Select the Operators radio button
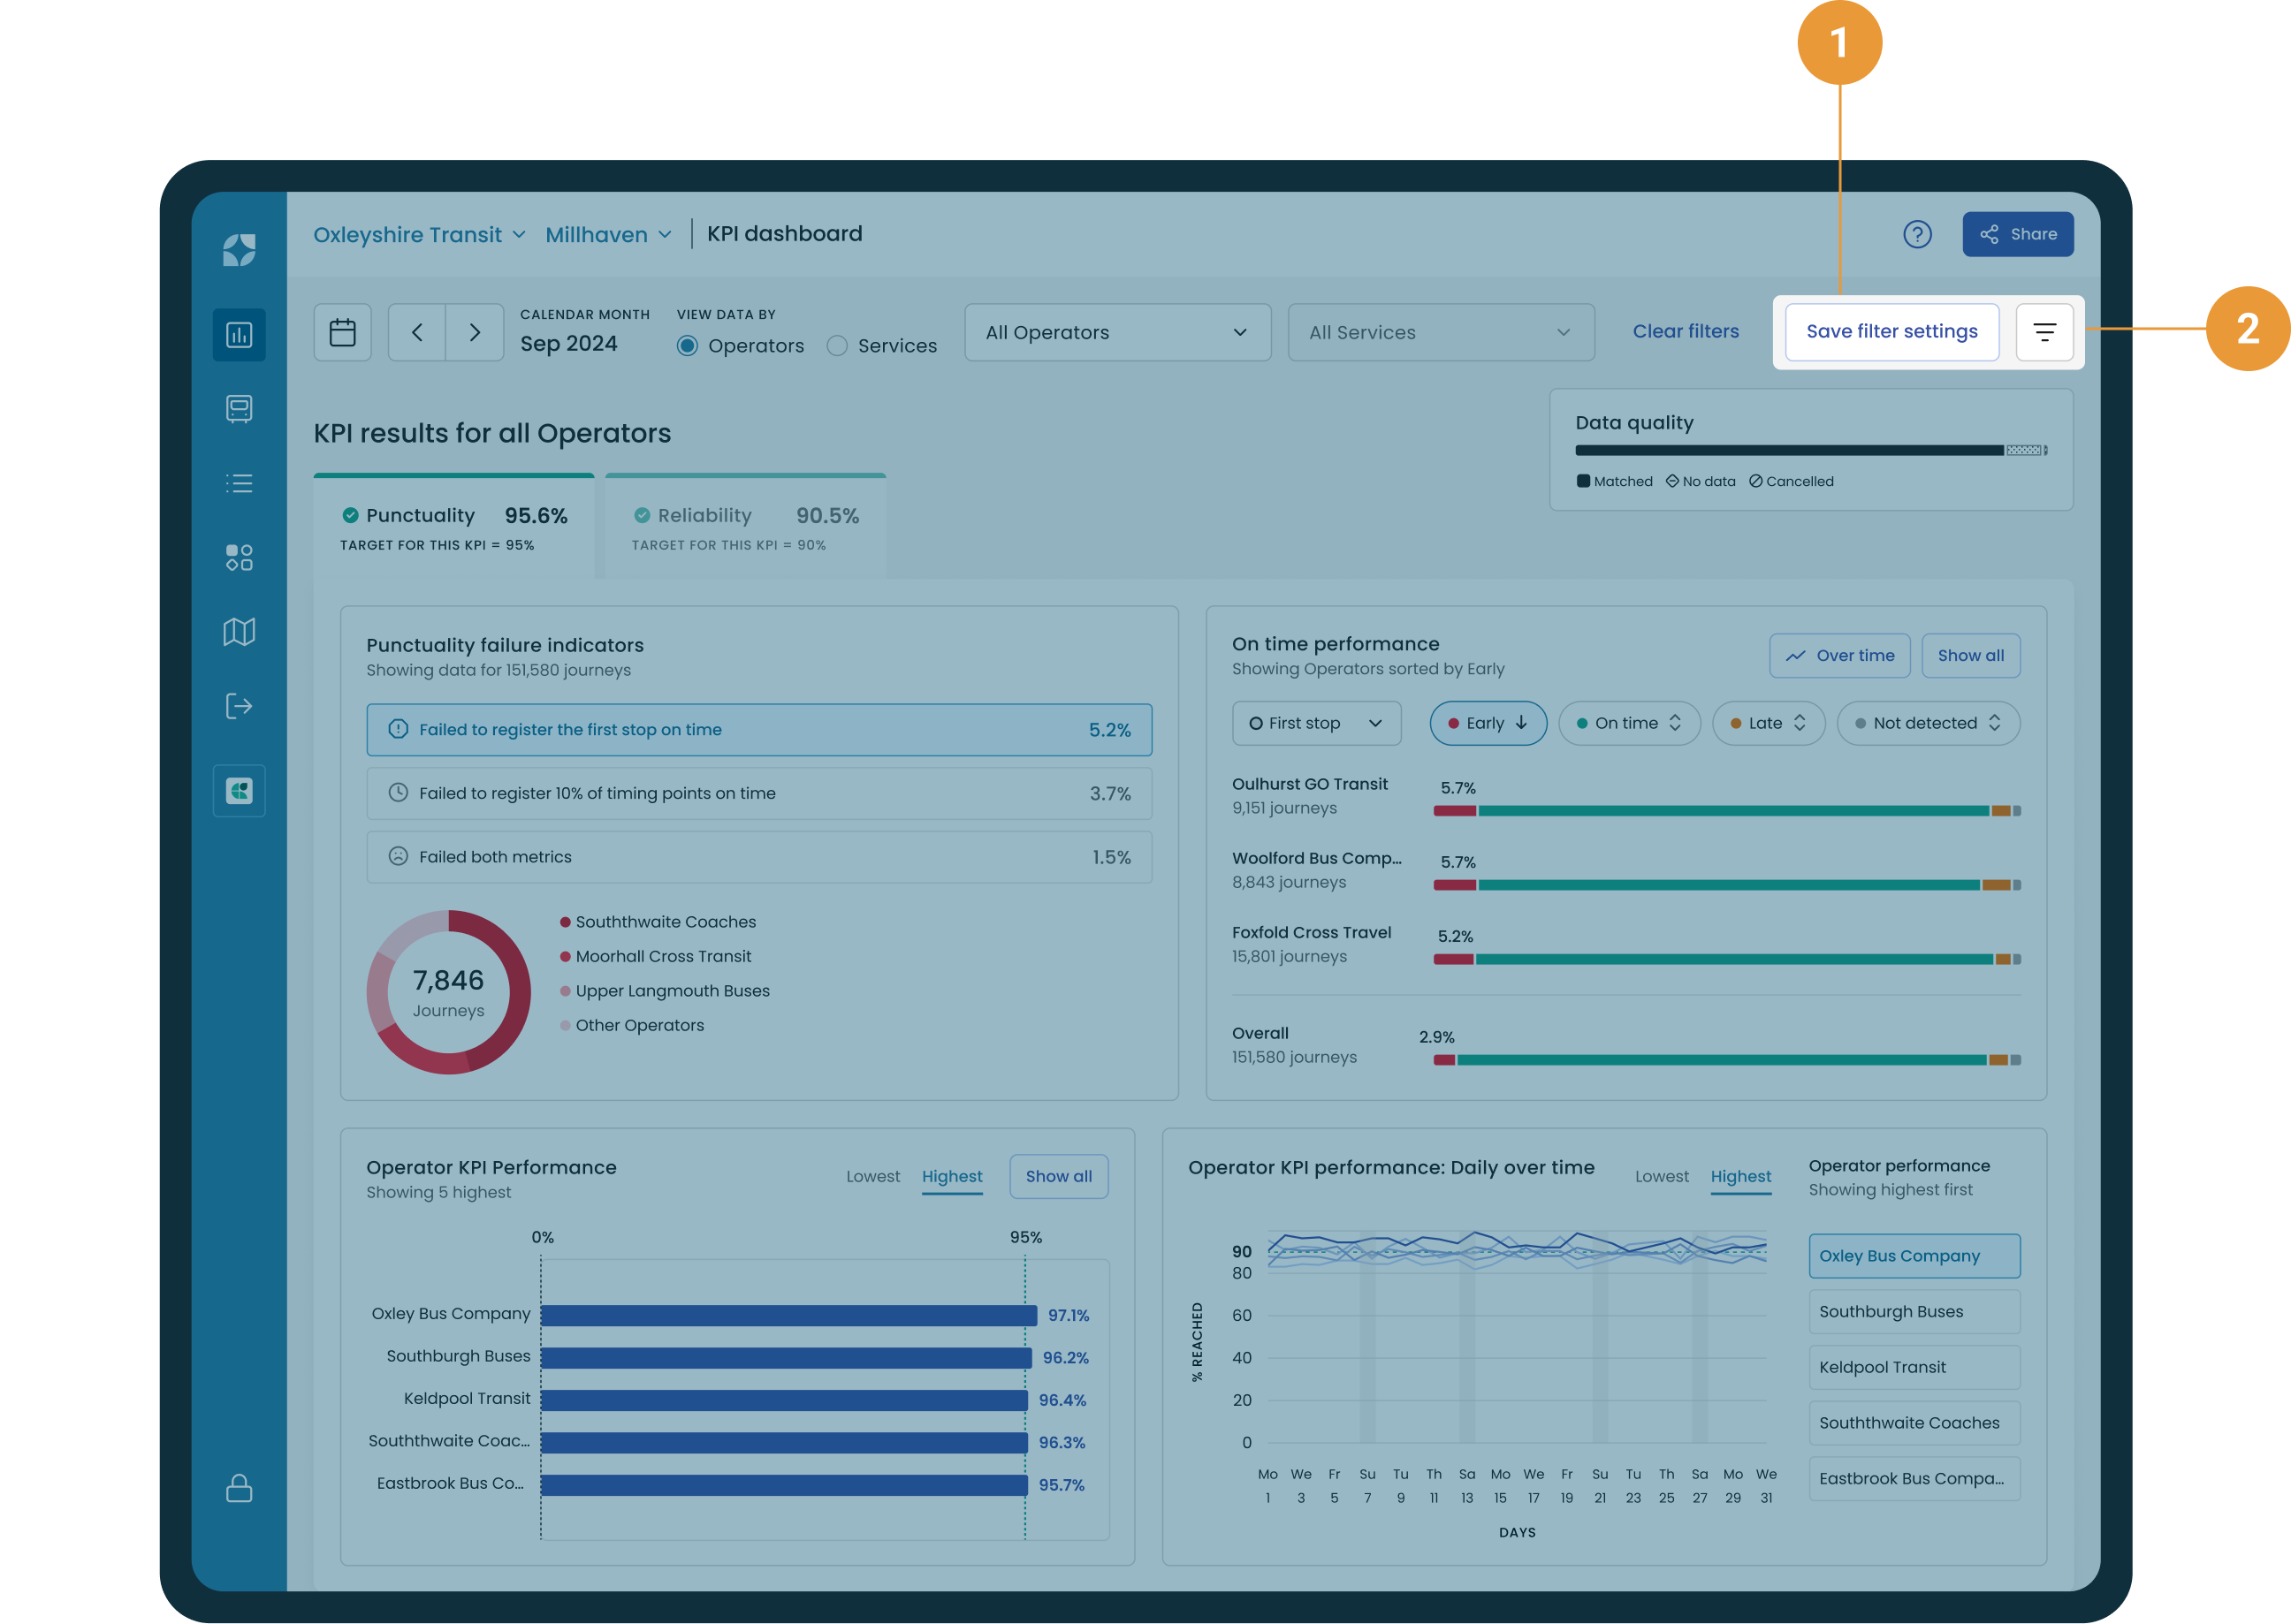 pos(688,346)
